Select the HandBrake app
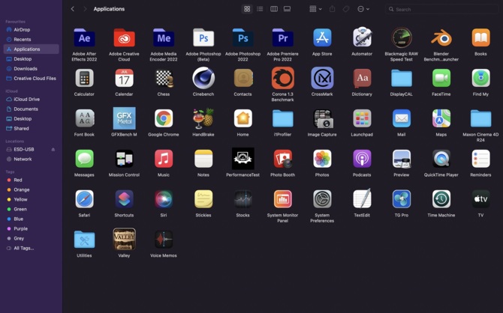The image size is (503, 313). click(x=203, y=118)
